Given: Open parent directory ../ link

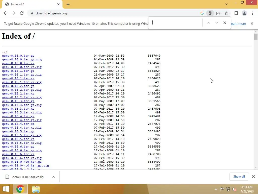Looking at the screenshot, I should pyautogui.click(x=5, y=52).
